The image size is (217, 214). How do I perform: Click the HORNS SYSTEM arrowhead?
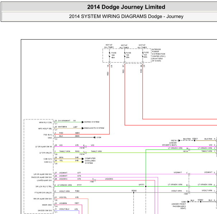pos(83,122)
